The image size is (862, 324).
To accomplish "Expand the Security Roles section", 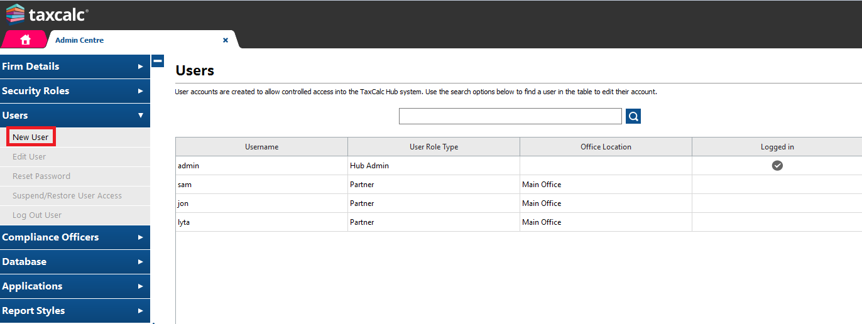I will pyautogui.click(x=75, y=91).
